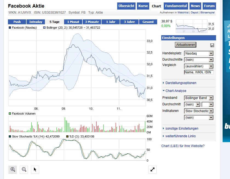This screenshot has height=179, width=230.
Task: Click the zoom in magnifier icon
Action: tap(13, 169)
